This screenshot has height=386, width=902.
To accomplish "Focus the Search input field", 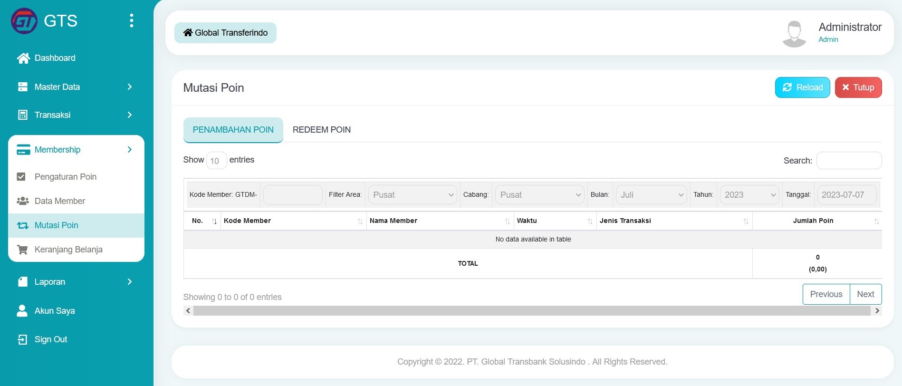I will 849,161.
